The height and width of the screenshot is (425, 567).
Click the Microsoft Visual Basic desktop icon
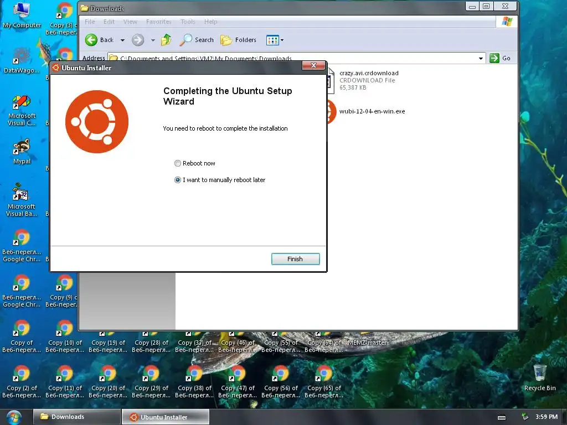tap(22, 200)
